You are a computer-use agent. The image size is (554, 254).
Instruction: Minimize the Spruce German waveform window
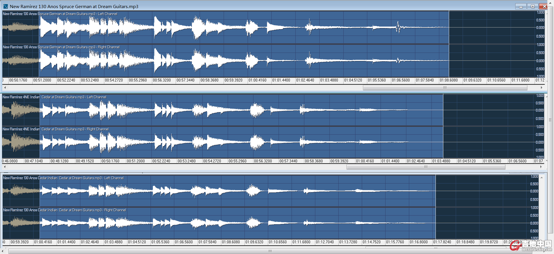521,6
